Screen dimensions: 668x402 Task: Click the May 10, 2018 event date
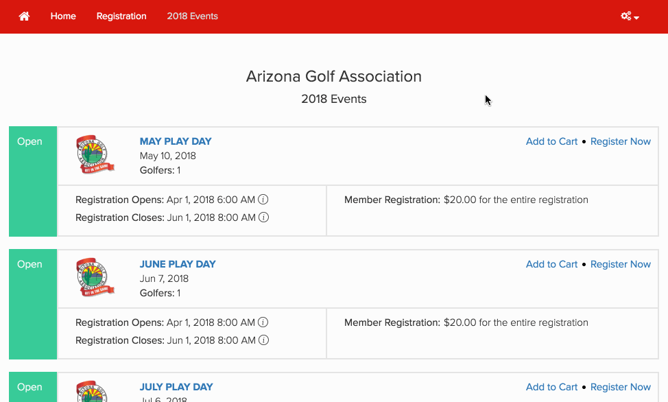point(168,156)
